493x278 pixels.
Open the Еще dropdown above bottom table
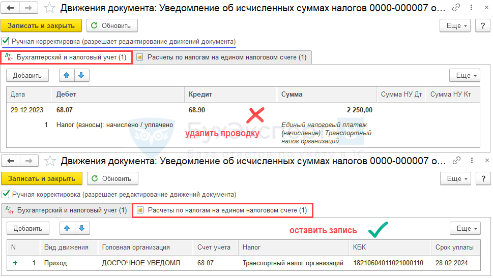pyautogui.click(x=465, y=228)
